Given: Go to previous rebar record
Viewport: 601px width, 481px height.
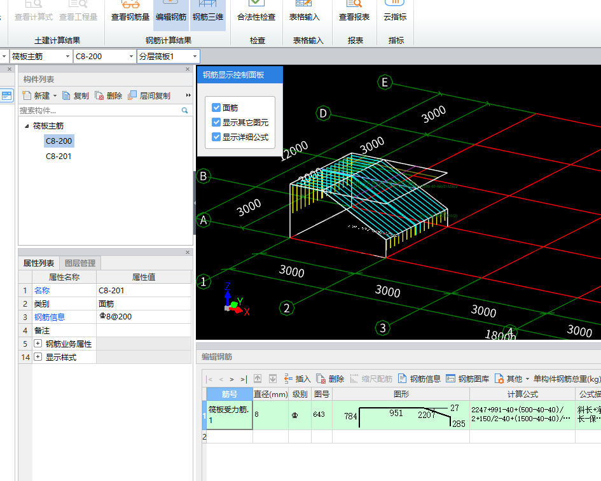Looking at the screenshot, I should 221,379.
